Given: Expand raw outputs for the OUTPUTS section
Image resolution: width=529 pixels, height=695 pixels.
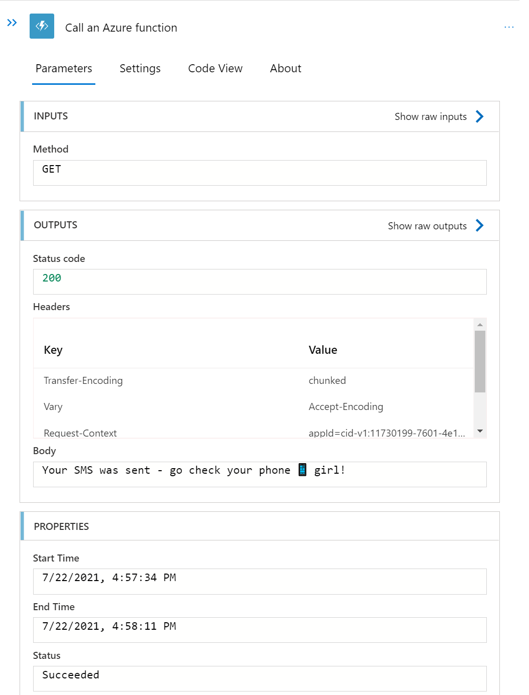Looking at the screenshot, I should (x=427, y=226).
